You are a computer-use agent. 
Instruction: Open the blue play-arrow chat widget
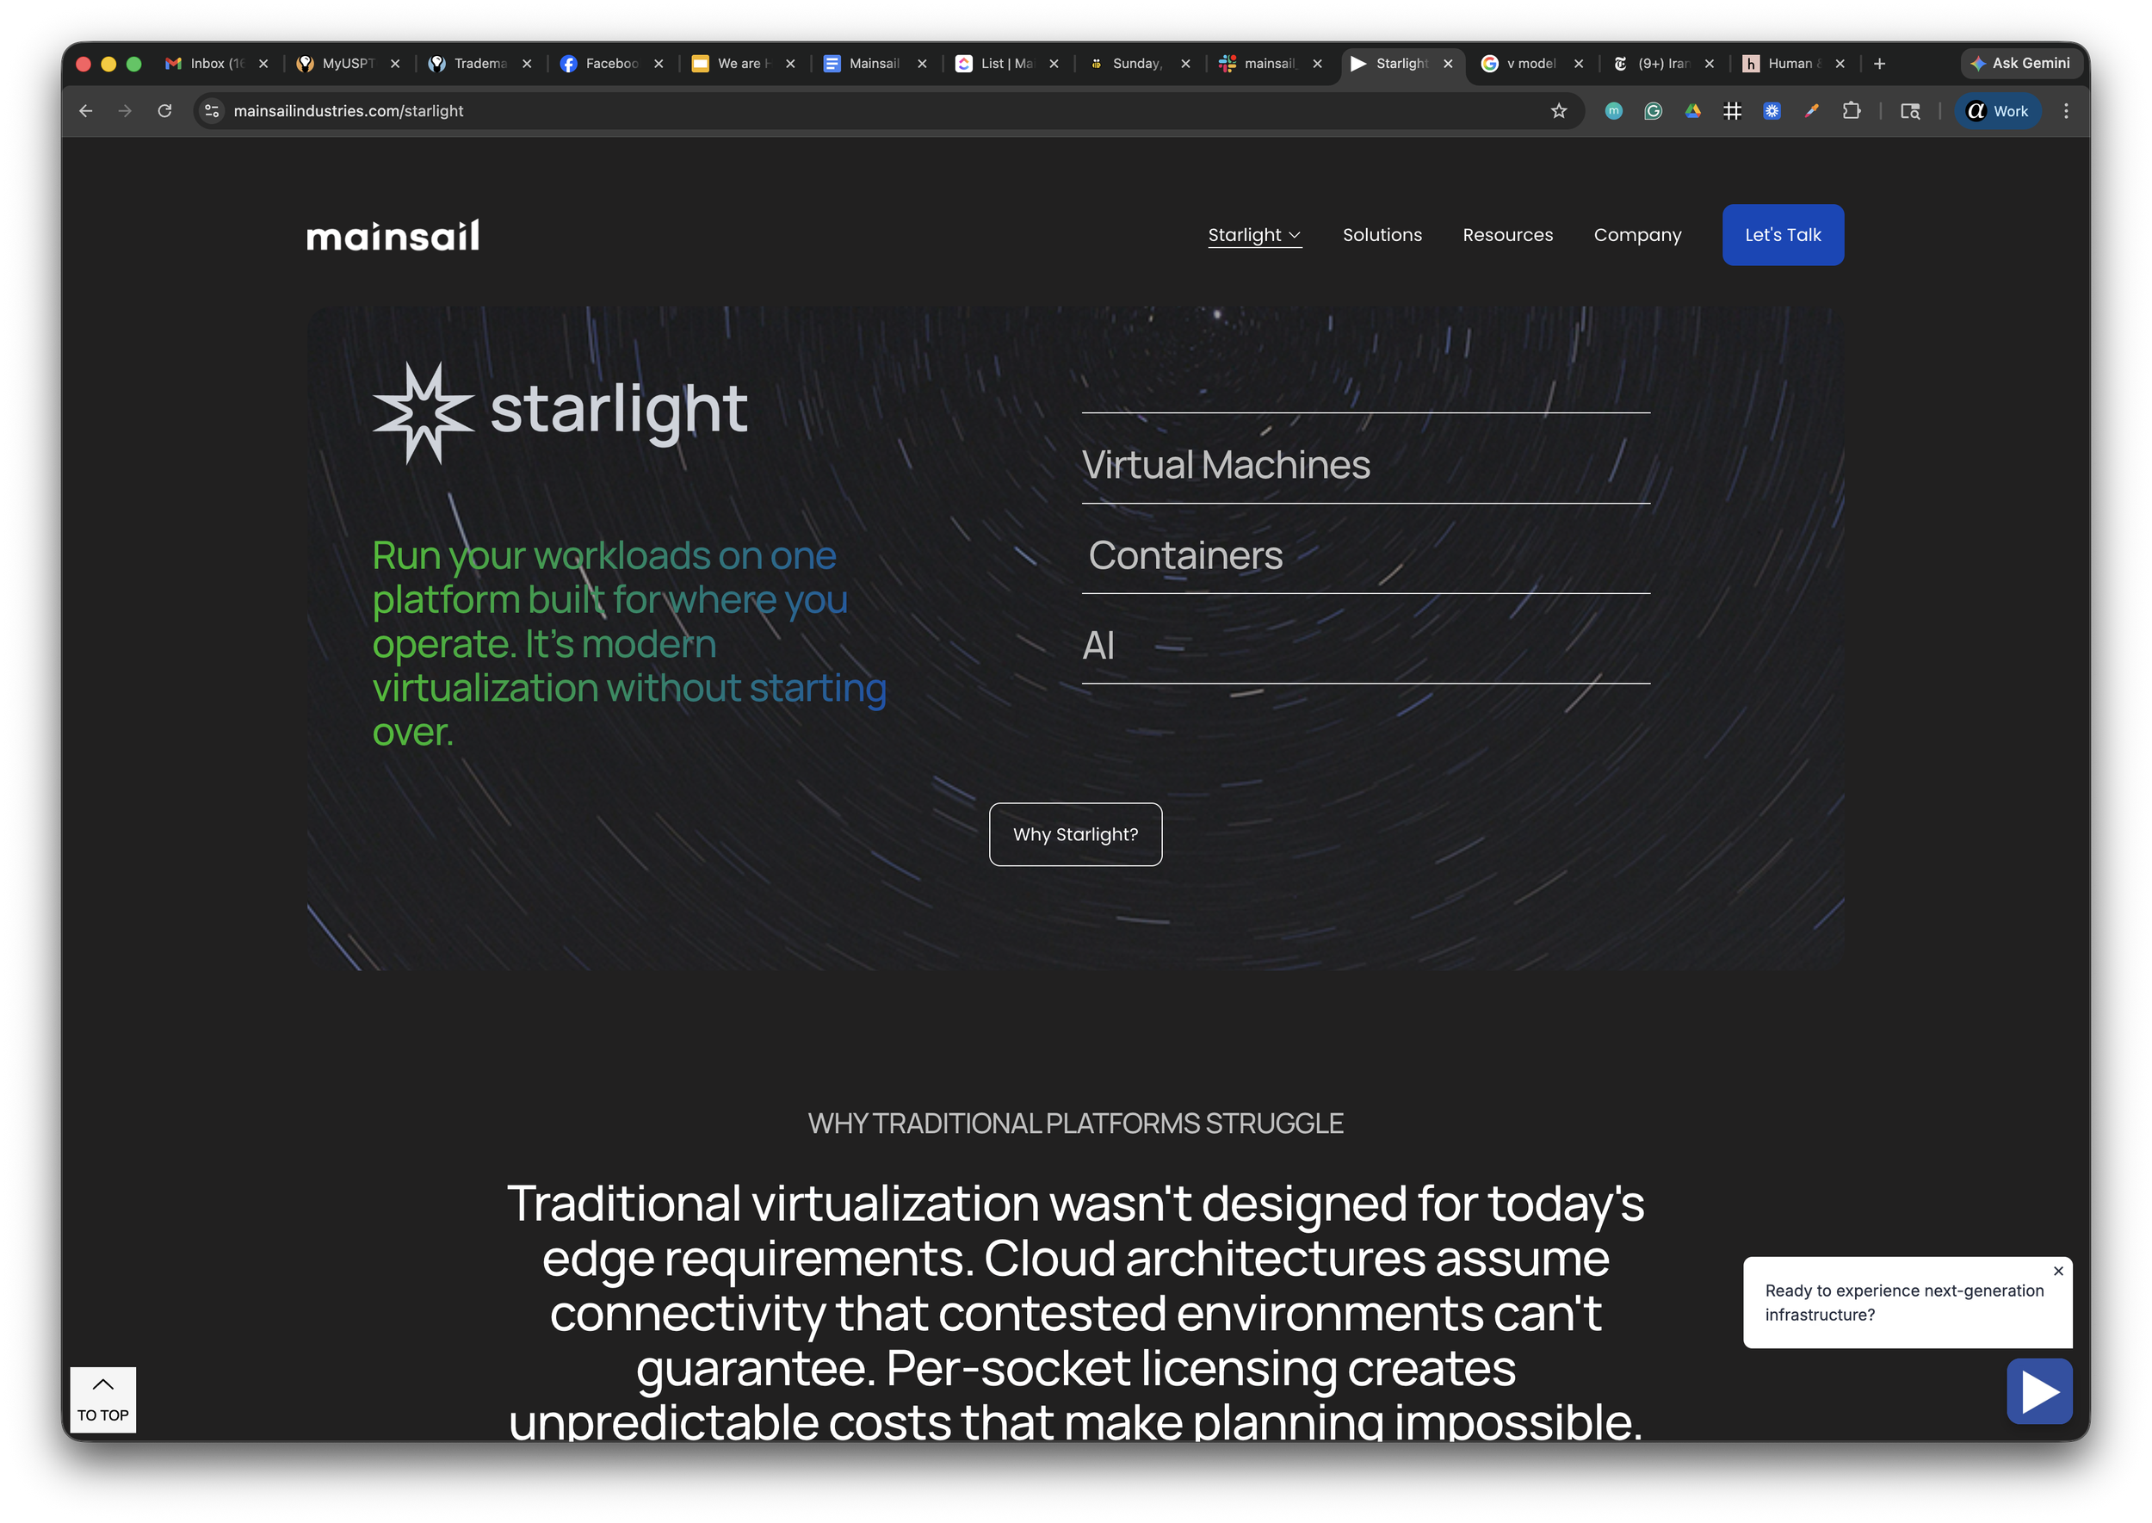(x=2038, y=1390)
